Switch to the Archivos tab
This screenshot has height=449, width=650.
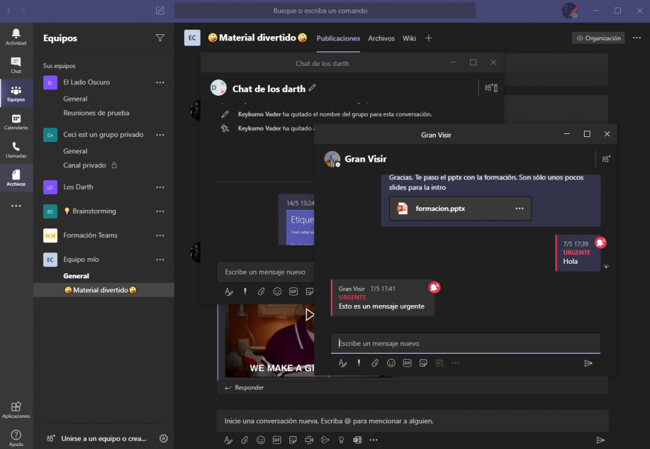(x=381, y=38)
